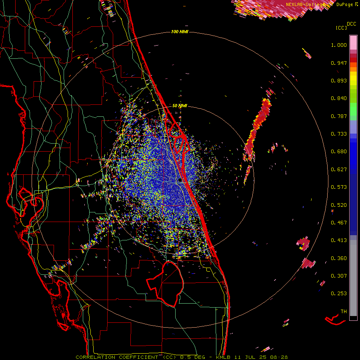Select the 0.307 scale value

339,276
